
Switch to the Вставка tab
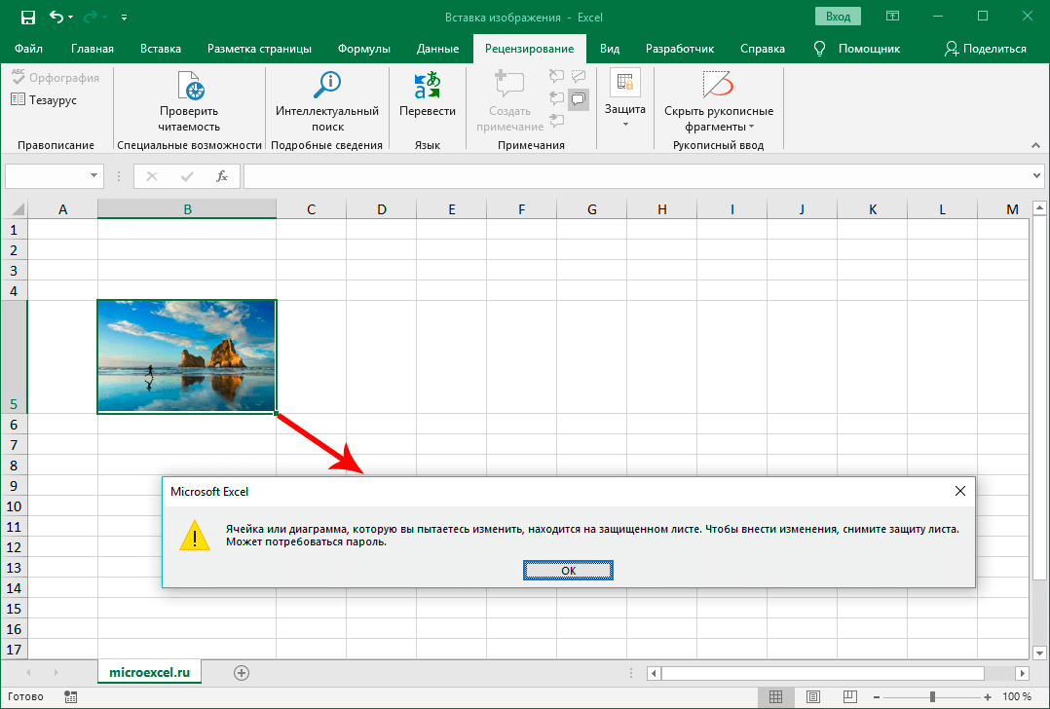(161, 49)
